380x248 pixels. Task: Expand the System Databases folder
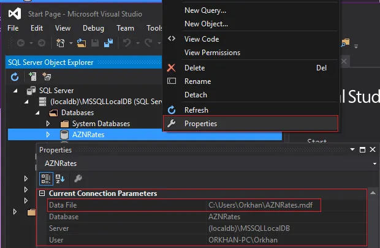[x=48, y=124]
